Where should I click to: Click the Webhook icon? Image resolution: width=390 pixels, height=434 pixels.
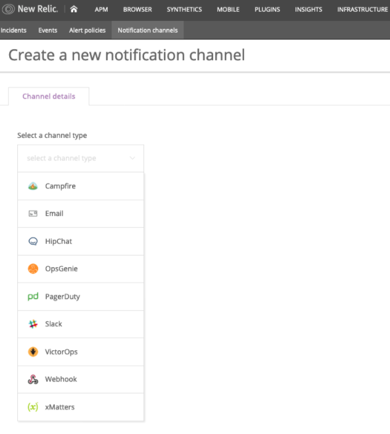pyautogui.click(x=33, y=379)
